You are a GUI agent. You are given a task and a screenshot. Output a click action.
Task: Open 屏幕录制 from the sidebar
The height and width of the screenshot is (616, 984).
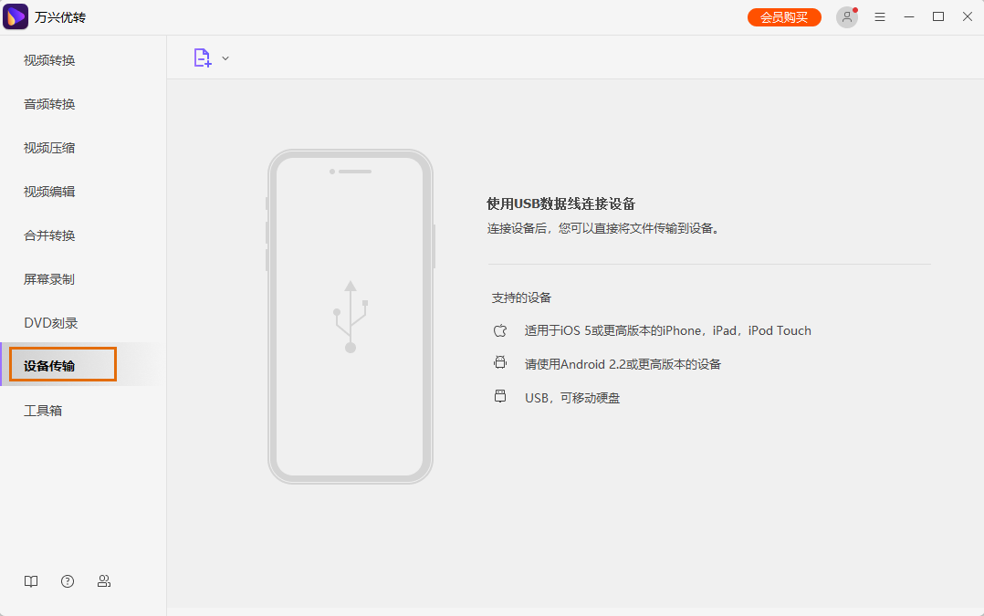[47, 278]
